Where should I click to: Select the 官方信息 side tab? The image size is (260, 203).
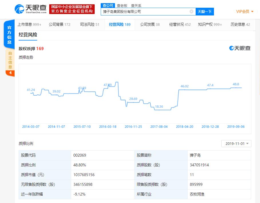click(9, 35)
